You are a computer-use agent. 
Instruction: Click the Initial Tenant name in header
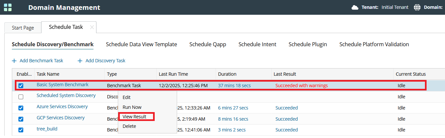point(395,7)
